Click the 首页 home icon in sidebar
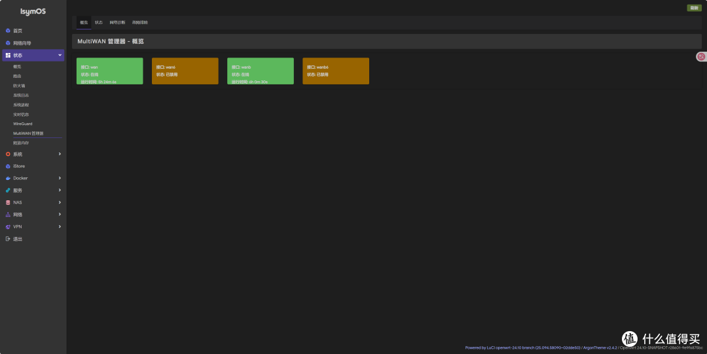Viewport: 707px width, 354px height. click(8, 31)
